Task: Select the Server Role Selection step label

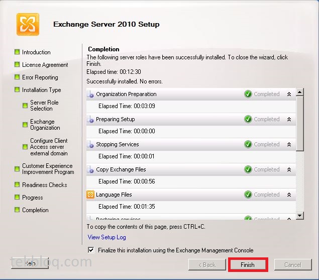Action: 44,106
